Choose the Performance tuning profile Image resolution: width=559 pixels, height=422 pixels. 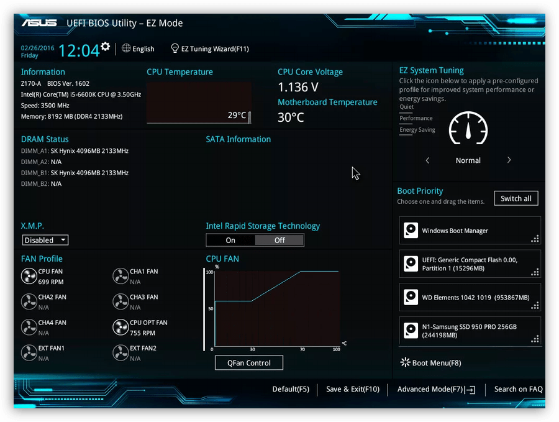tap(416, 118)
